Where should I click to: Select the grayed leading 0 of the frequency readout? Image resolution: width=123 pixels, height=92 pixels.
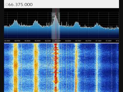coord(7,5)
